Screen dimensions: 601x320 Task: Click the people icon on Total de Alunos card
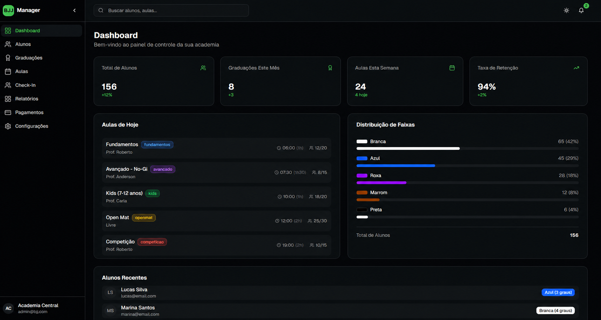203,68
